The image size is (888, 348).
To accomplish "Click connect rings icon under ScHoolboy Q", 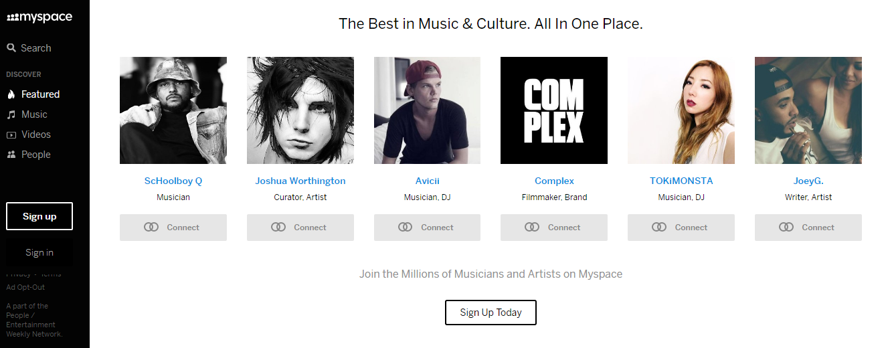I will coord(151,228).
